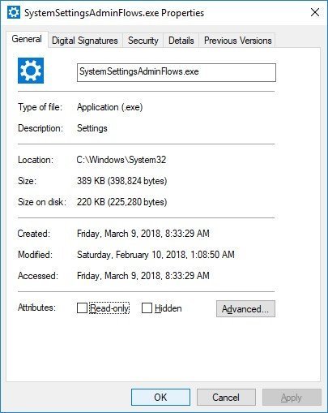Click the Created date value
Viewport: 328px width, 413px height.
[143, 234]
